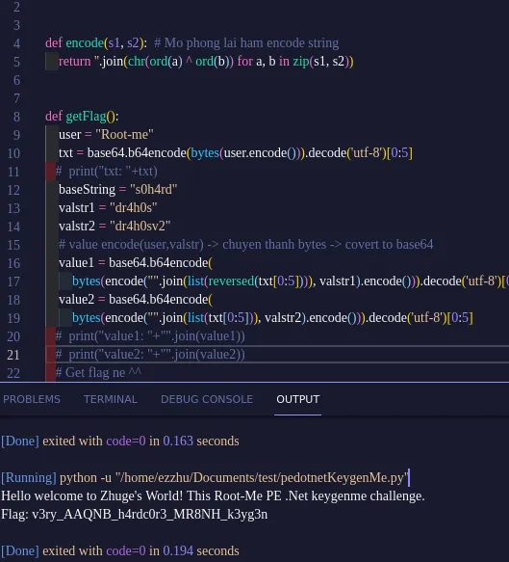Select the OUTPUT panel tab
Screen dimensions: 509x562
pos(298,399)
